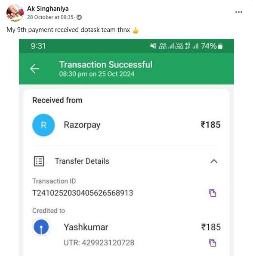253x256 pixels.
Task: Copy the UTR number with the copy icon
Action: 213,243
